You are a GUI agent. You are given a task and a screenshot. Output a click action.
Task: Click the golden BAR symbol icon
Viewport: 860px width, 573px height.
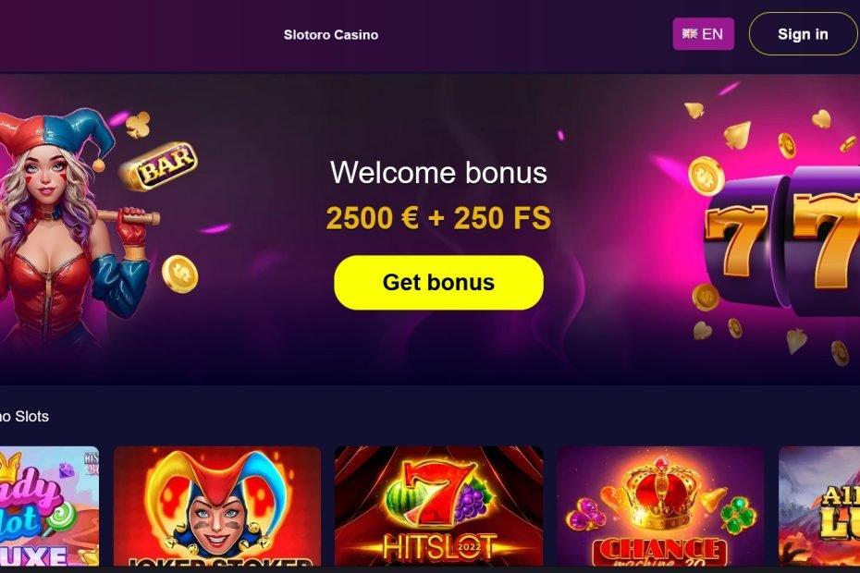160,165
